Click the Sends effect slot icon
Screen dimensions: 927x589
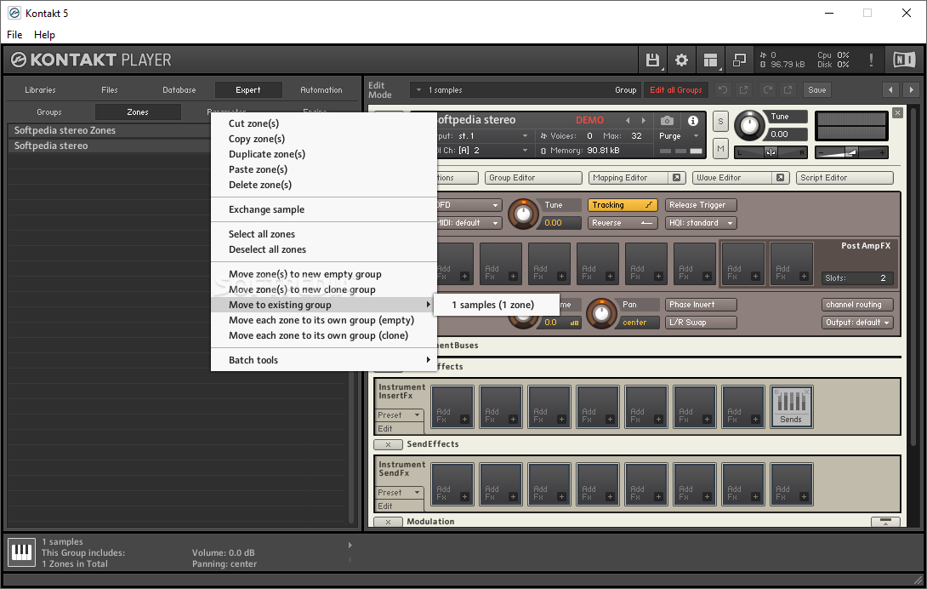click(792, 407)
